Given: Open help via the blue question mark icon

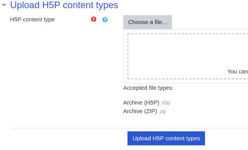Looking at the screenshot, I should pos(105,19).
